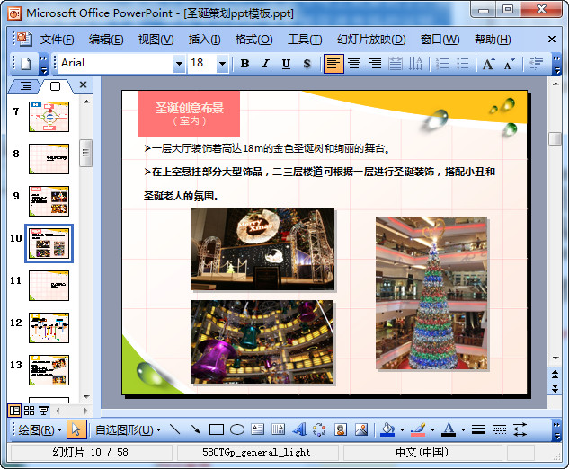Expand standard toolbar options arrow
Viewport: 569px width, 469px height.
tap(43, 64)
